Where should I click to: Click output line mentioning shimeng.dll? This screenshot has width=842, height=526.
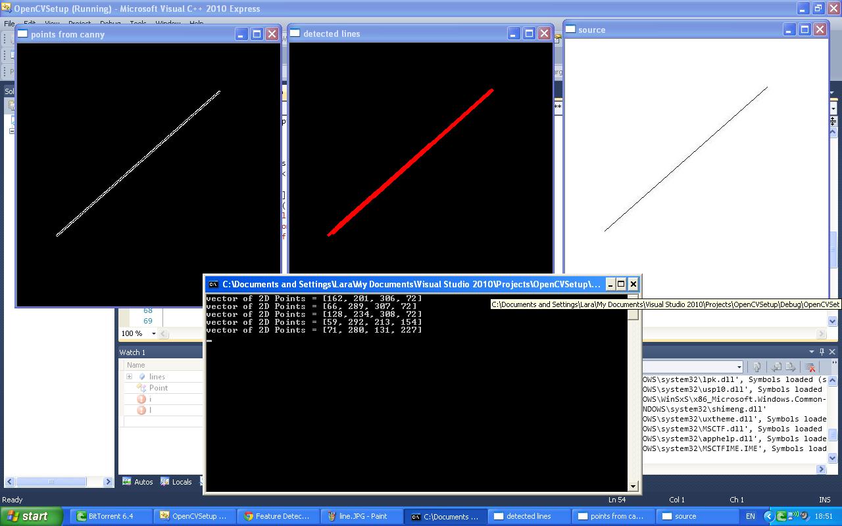705,409
